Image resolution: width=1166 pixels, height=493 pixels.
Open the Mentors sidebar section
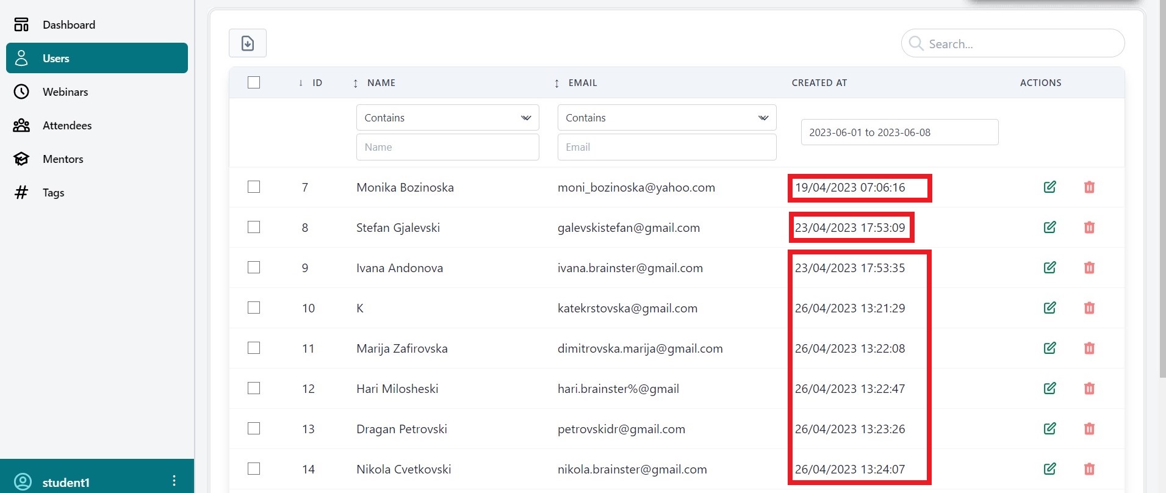click(63, 159)
